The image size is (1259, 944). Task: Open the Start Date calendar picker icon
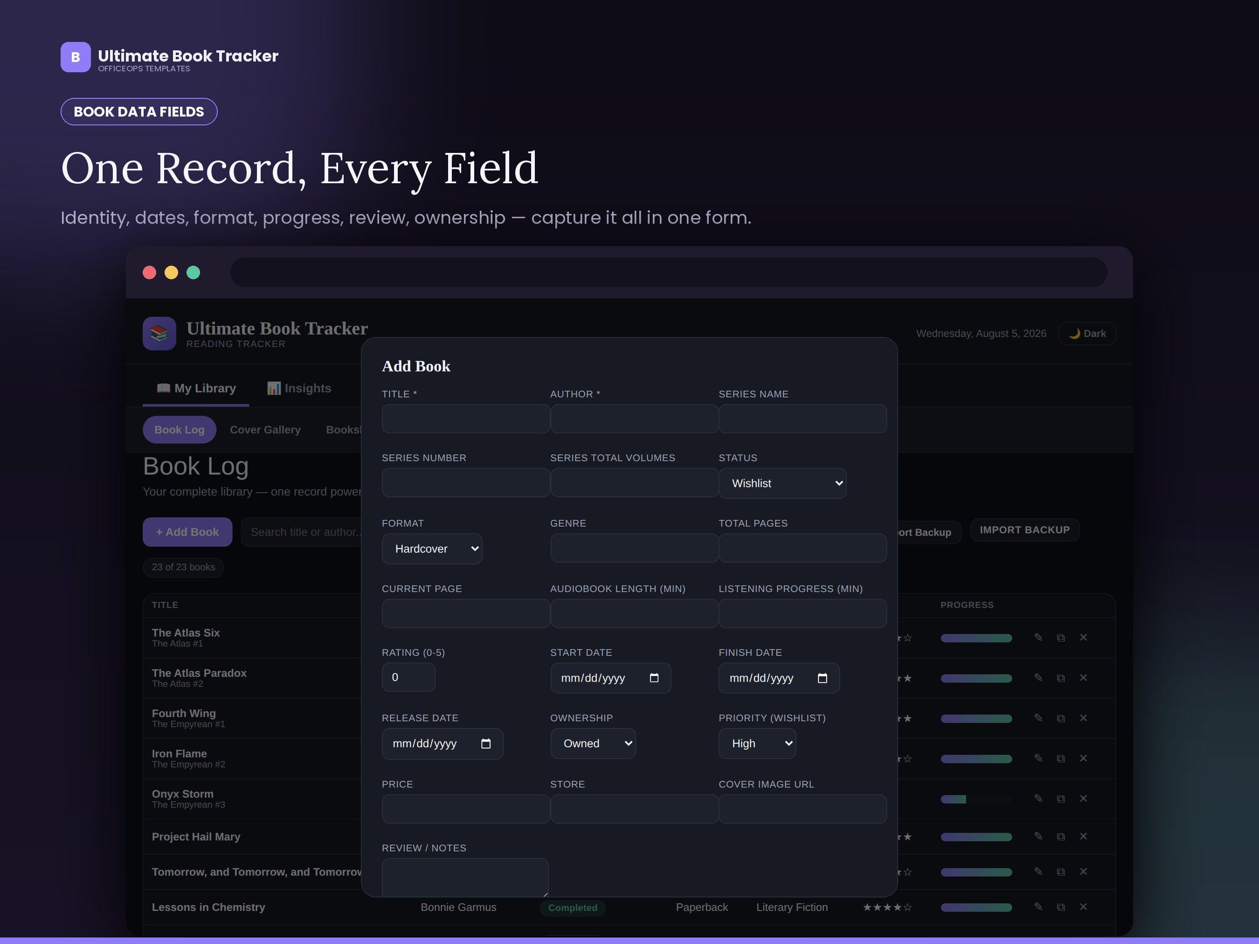[x=654, y=678]
